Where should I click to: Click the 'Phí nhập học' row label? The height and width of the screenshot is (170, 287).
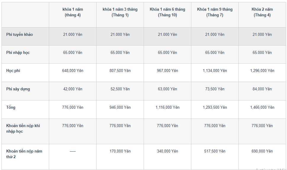[18, 53]
